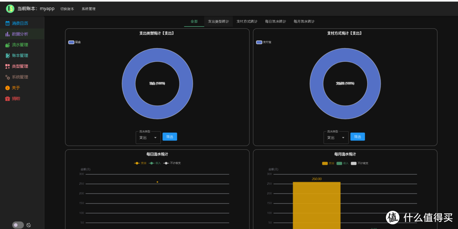Click 筛选 button under expense type chart

click(x=170, y=137)
